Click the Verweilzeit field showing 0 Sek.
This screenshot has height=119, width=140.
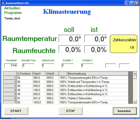[11, 65]
